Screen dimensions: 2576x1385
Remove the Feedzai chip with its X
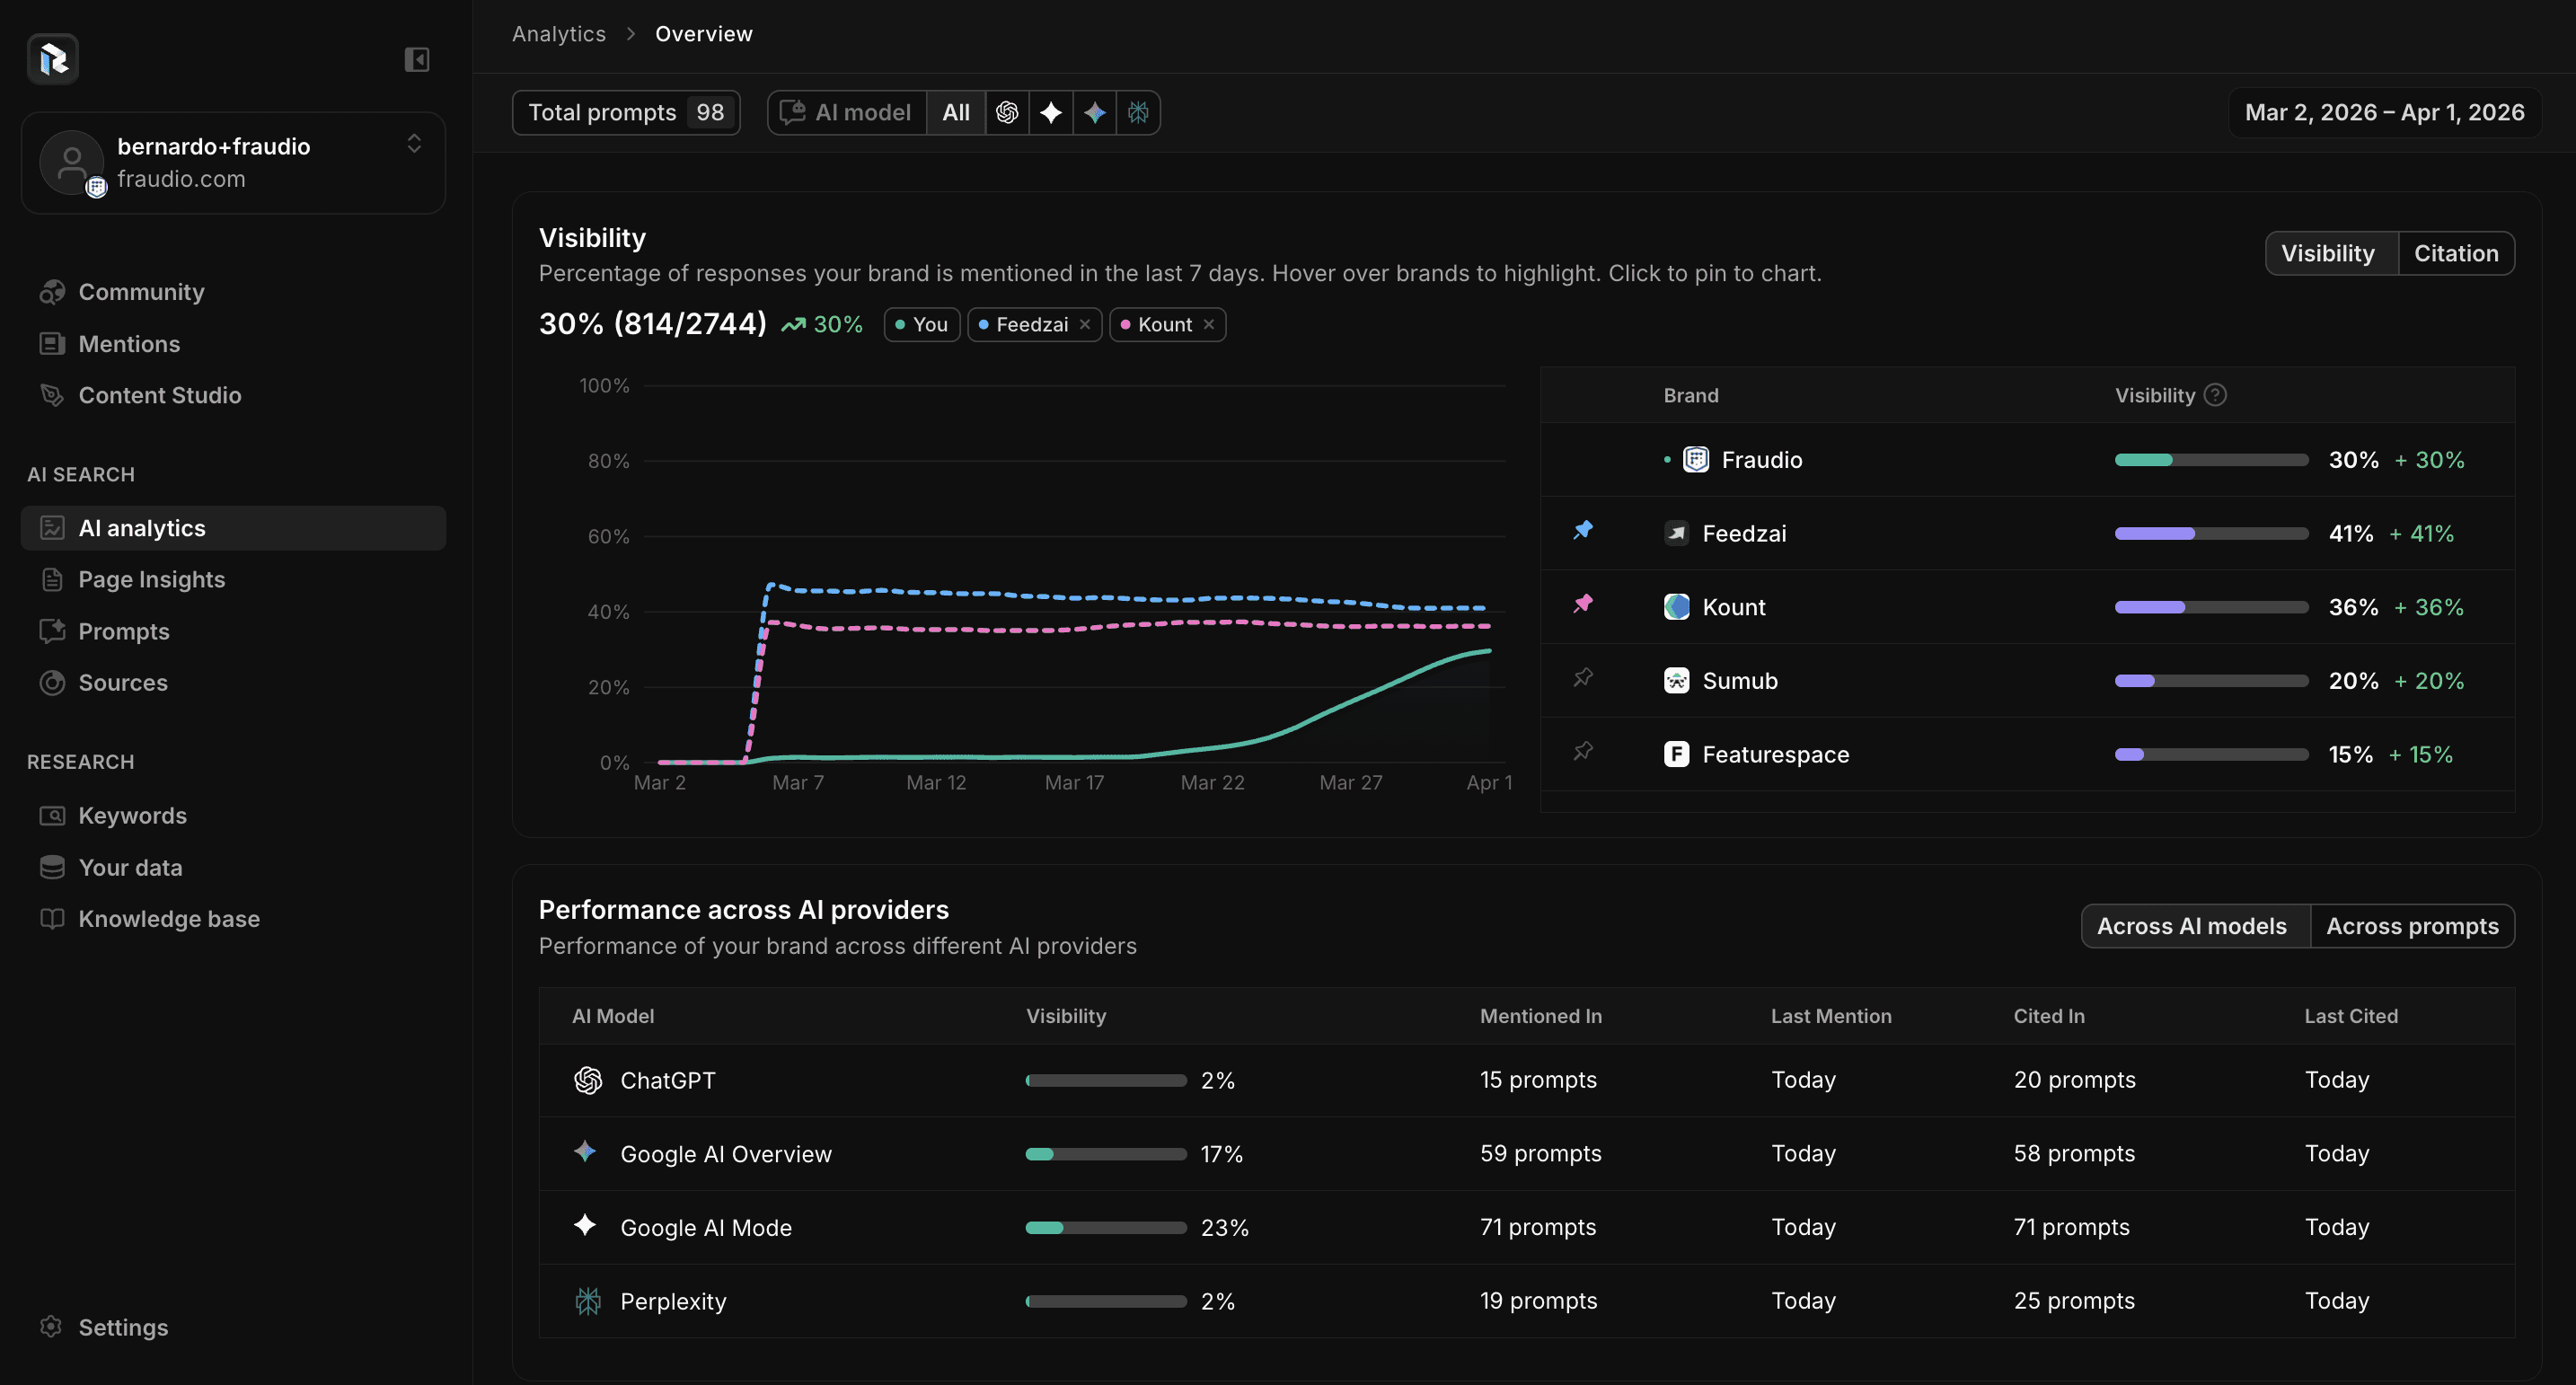[x=1085, y=324]
